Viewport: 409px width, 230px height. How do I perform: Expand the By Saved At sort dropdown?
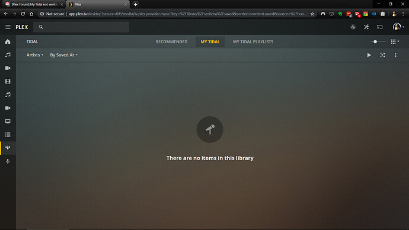pyautogui.click(x=63, y=55)
